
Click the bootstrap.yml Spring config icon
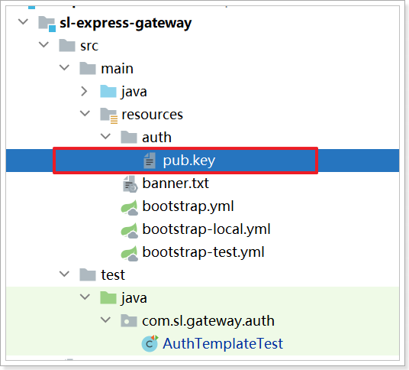(x=130, y=207)
